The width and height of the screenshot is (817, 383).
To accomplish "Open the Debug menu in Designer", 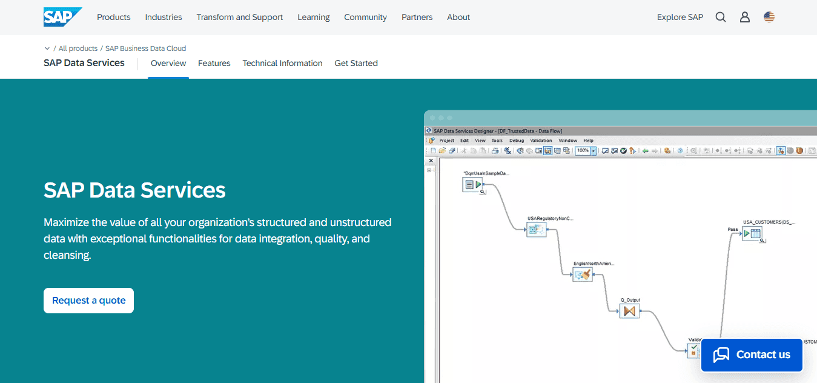I will 516,140.
